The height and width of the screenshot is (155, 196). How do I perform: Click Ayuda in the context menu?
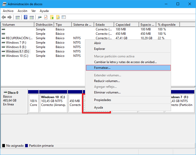[128, 107]
